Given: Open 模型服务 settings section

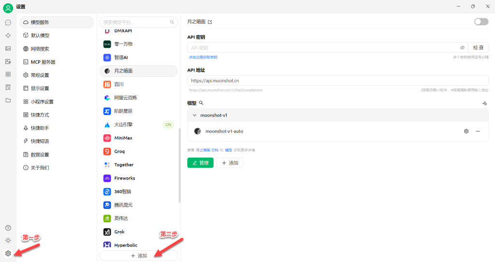Looking at the screenshot, I should click(57, 22).
